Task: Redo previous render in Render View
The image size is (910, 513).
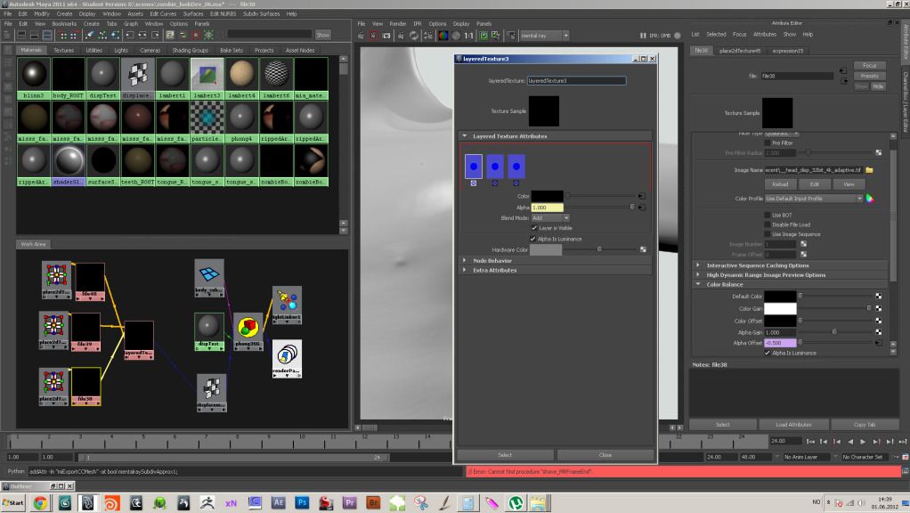Action: (x=361, y=36)
